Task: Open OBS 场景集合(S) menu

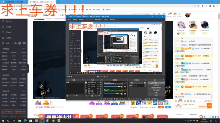Action: (98, 20)
